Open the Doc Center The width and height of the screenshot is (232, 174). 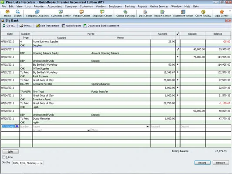click(145, 13)
